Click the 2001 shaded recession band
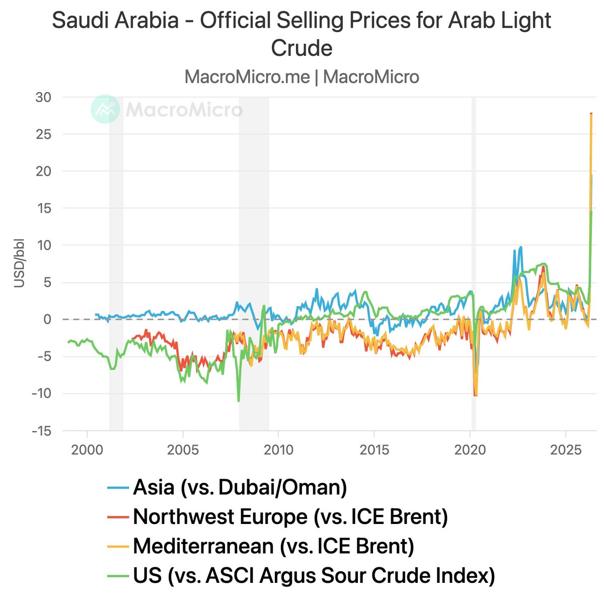This screenshot has height=604, width=604. pos(116,252)
